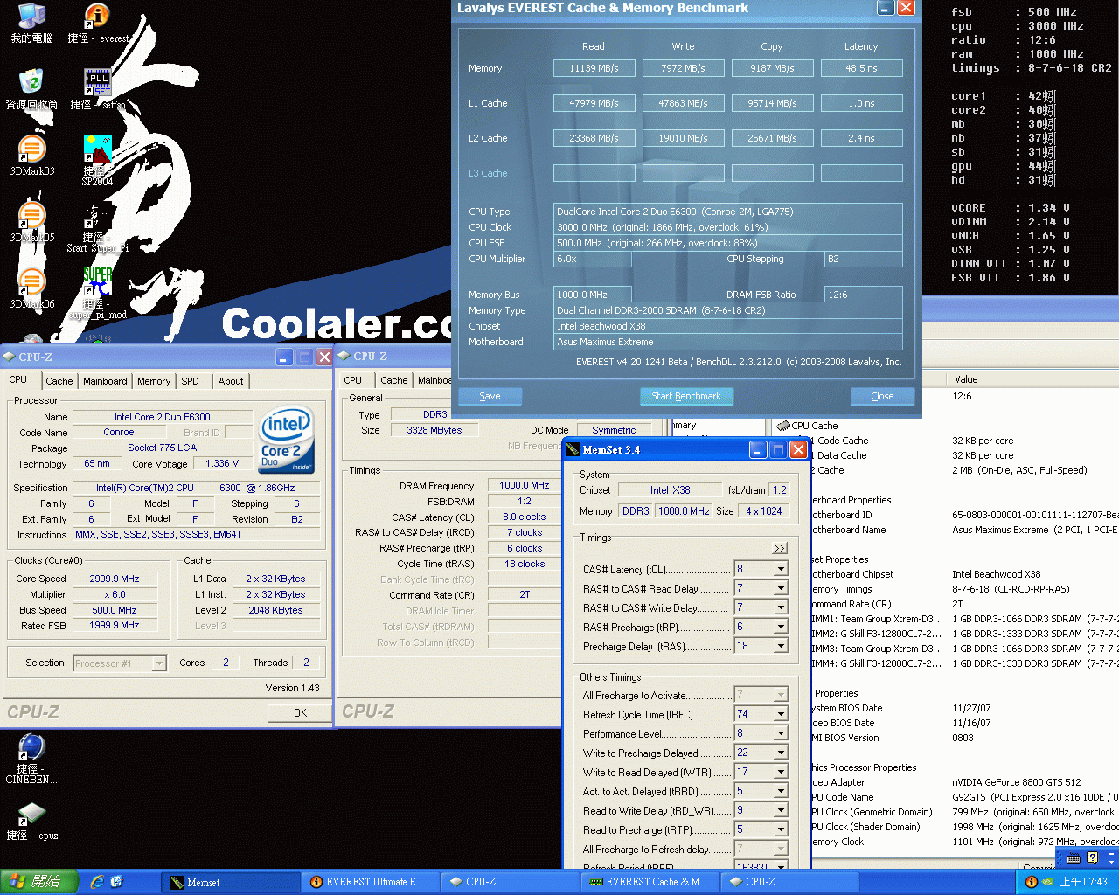This screenshot has width=1119, height=895.
Task: Click the DRAM Frequency field 1000.0 MHz
Action: [x=525, y=485]
